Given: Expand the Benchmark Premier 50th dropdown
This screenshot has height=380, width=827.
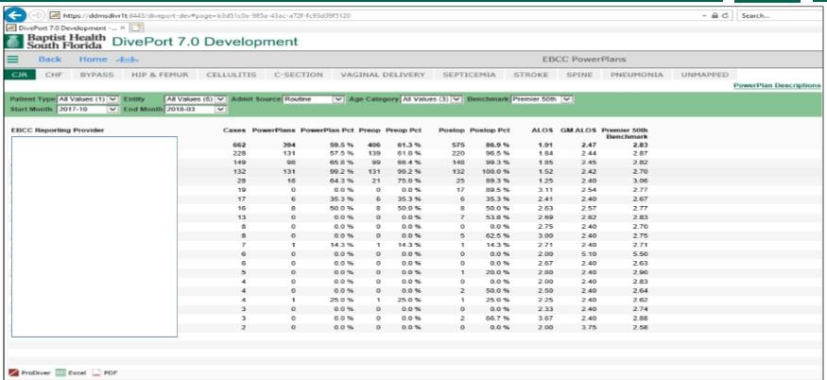Looking at the screenshot, I should pos(542,99).
